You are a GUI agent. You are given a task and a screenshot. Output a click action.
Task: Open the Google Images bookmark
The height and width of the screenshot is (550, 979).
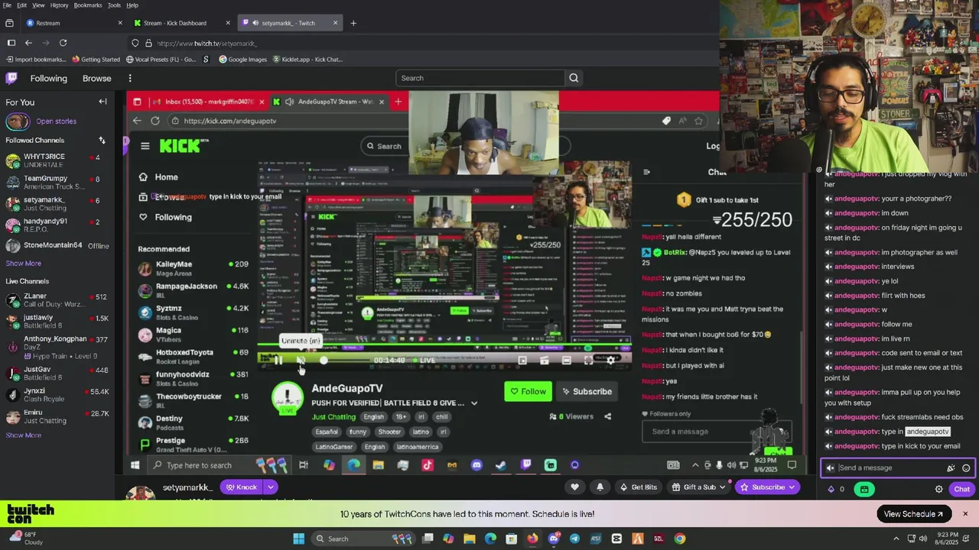[x=243, y=59]
